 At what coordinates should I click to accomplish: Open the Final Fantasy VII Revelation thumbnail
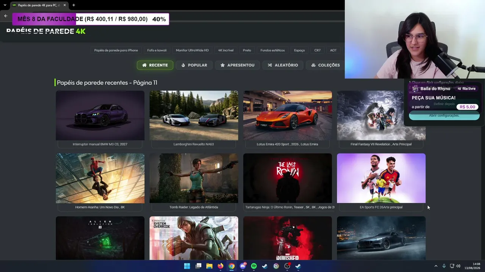click(381, 115)
